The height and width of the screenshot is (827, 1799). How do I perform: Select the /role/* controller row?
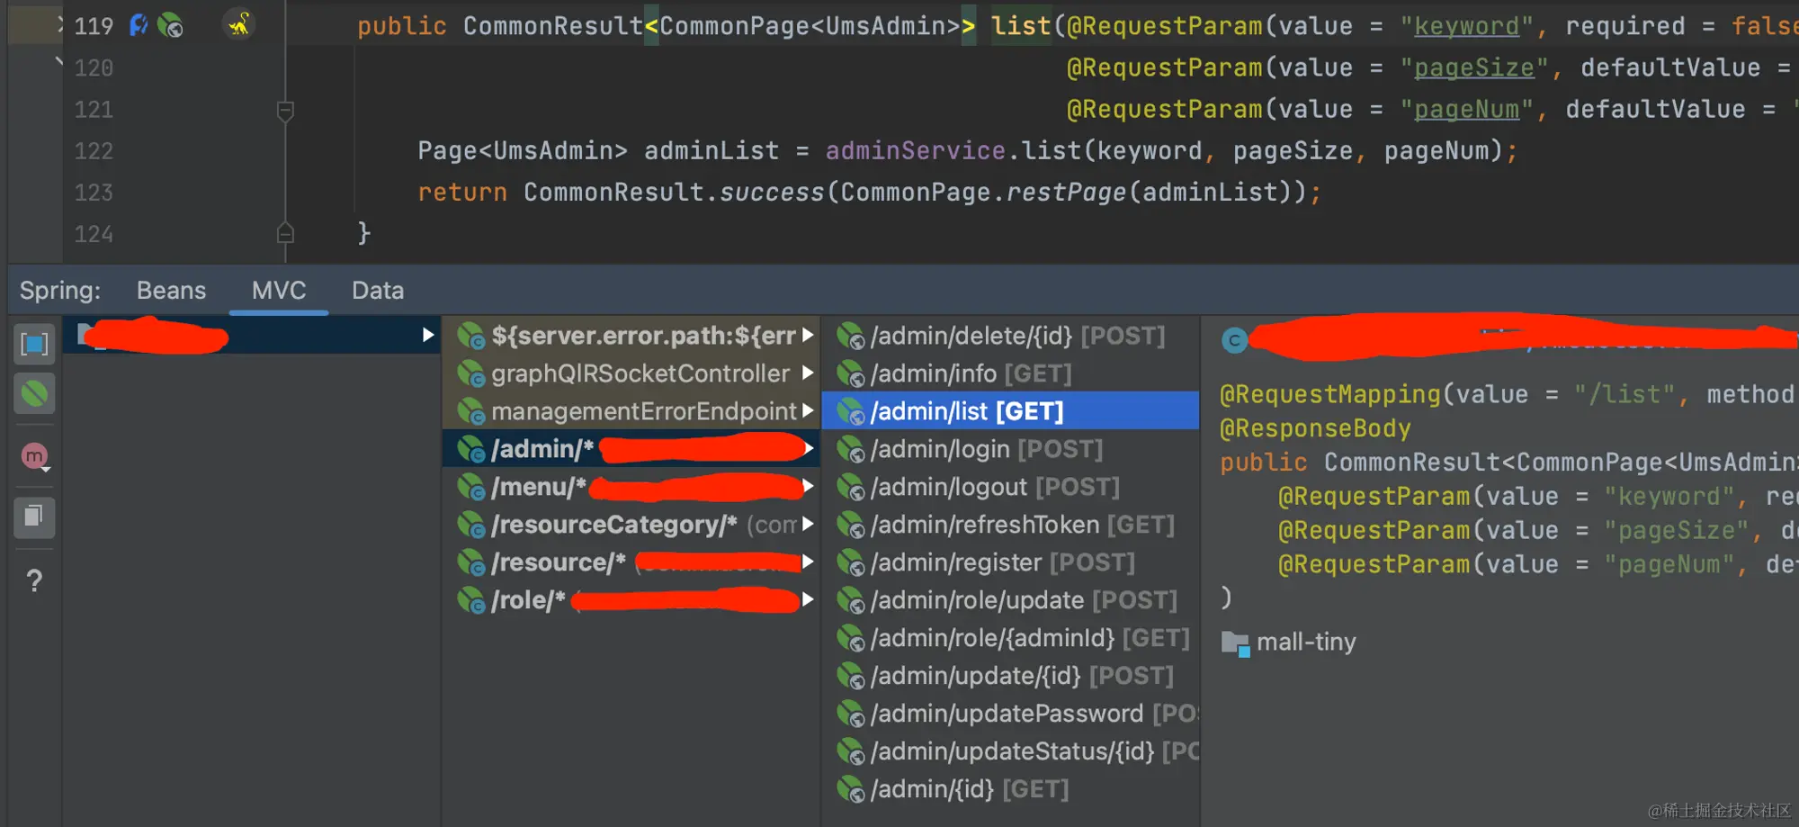coord(631,600)
